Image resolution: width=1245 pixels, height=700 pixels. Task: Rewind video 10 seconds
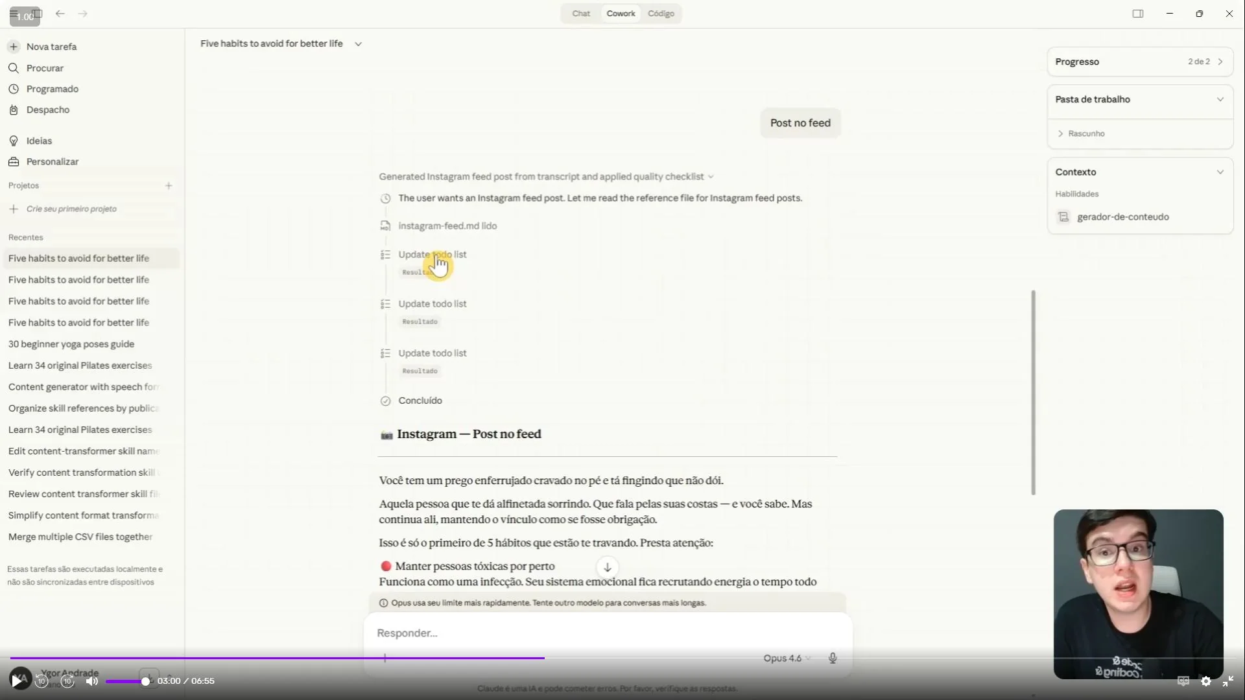pos(41,681)
